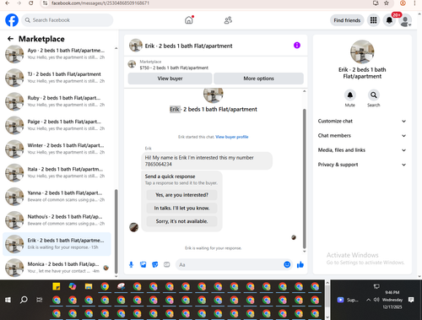Open the Home feed icon
The image size is (422, 320).
coord(189,20)
